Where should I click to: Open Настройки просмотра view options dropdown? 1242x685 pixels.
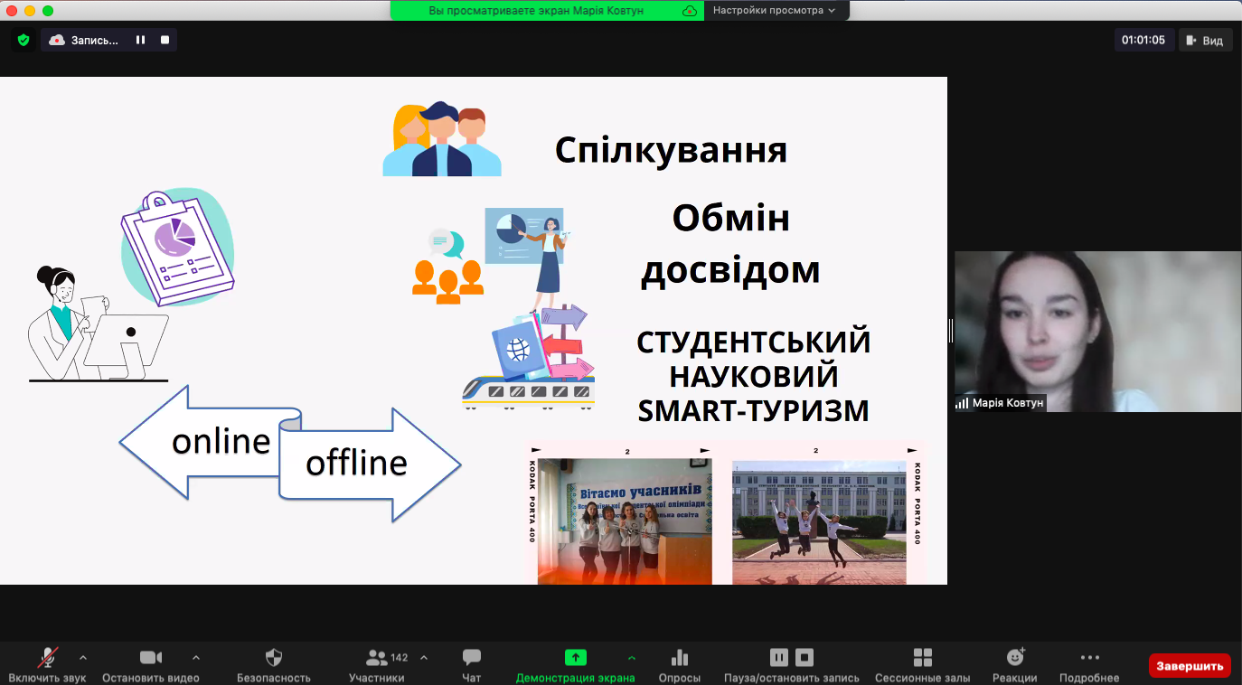[x=775, y=11]
